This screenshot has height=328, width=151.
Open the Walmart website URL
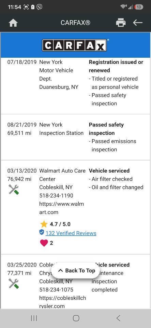pos(62,208)
